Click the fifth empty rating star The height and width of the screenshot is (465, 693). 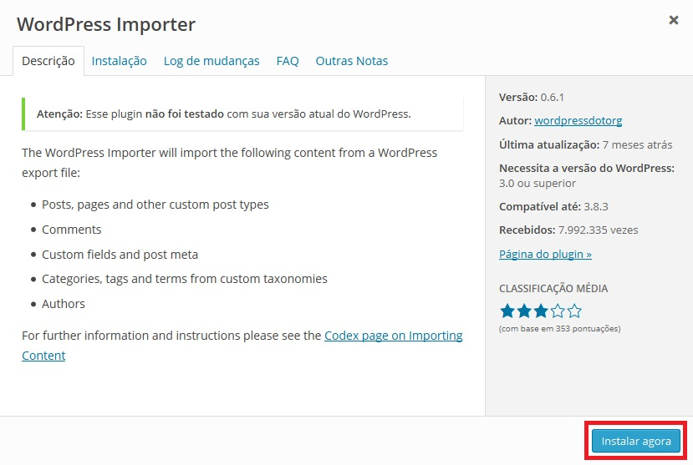pyautogui.click(x=574, y=311)
